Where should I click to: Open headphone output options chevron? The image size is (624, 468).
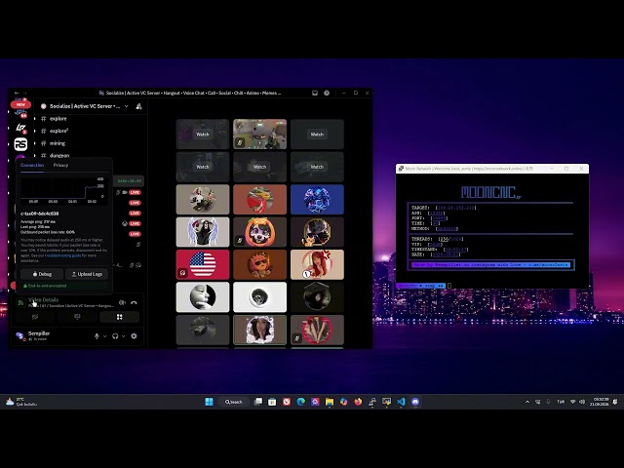pos(124,336)
